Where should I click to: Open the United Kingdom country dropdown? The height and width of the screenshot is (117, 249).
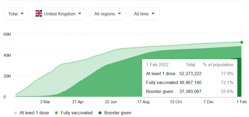coord(59,14)
